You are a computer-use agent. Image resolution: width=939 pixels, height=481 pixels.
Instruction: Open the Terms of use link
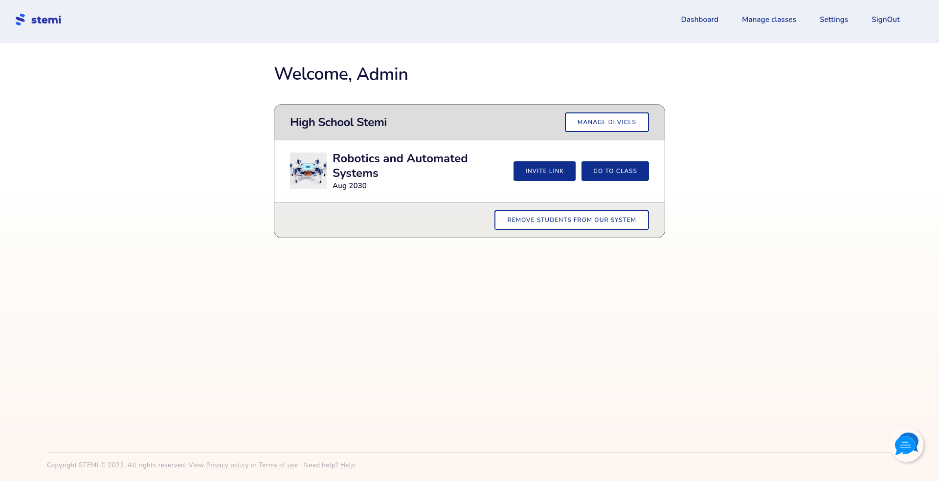278,465
